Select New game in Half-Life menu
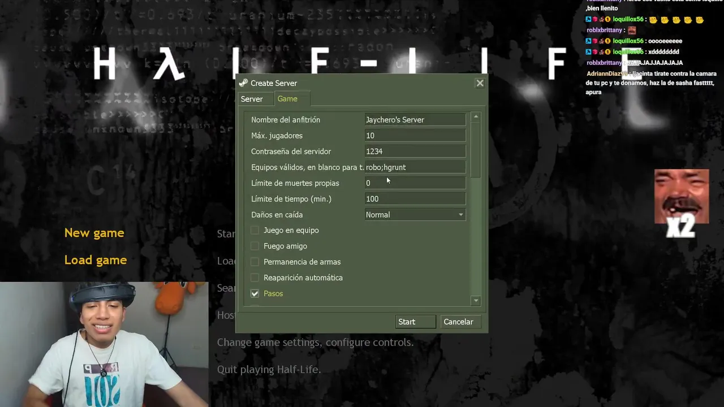This screenshot has width=724, height=407. tap(94, 233)
